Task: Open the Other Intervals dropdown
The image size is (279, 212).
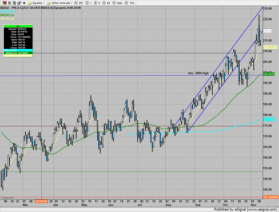Action: pos(62,3)
